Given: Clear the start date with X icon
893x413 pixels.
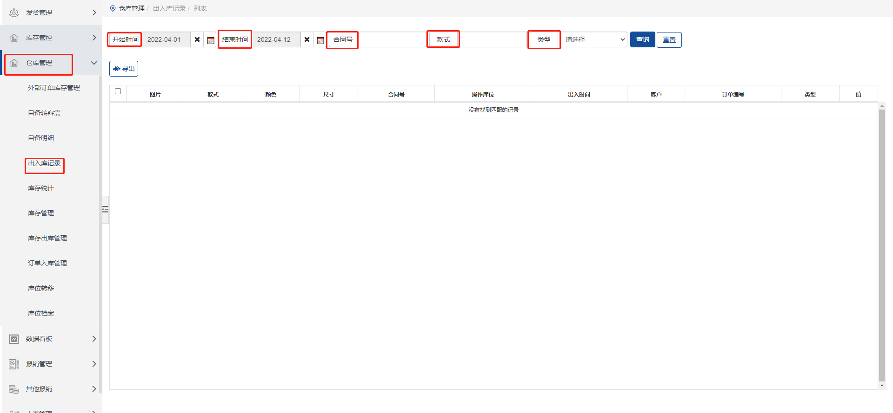Looking at the screenshot, I should click(x=197, y=40).
